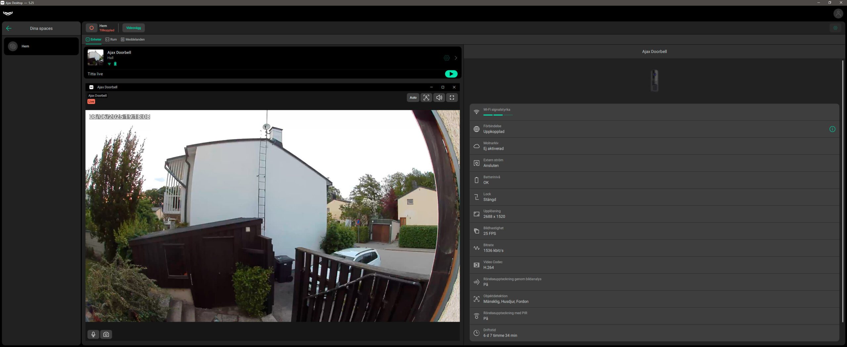Click the back arrow beside Dina spaces

[x=9, y=28]
